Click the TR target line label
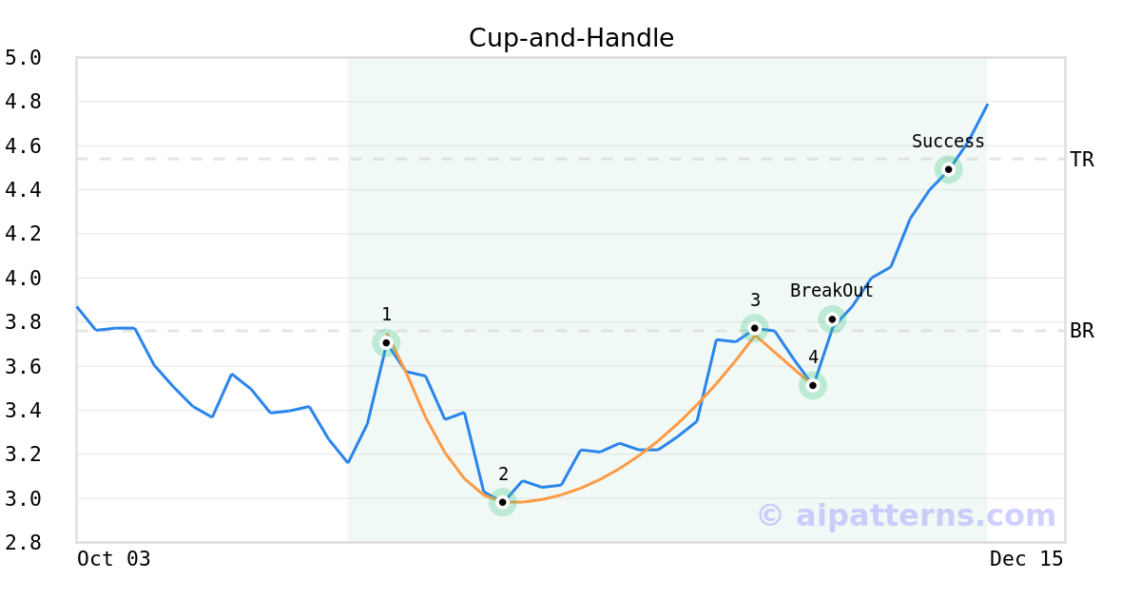This screenshot has height=599, width=1141. coord(1082,160)
